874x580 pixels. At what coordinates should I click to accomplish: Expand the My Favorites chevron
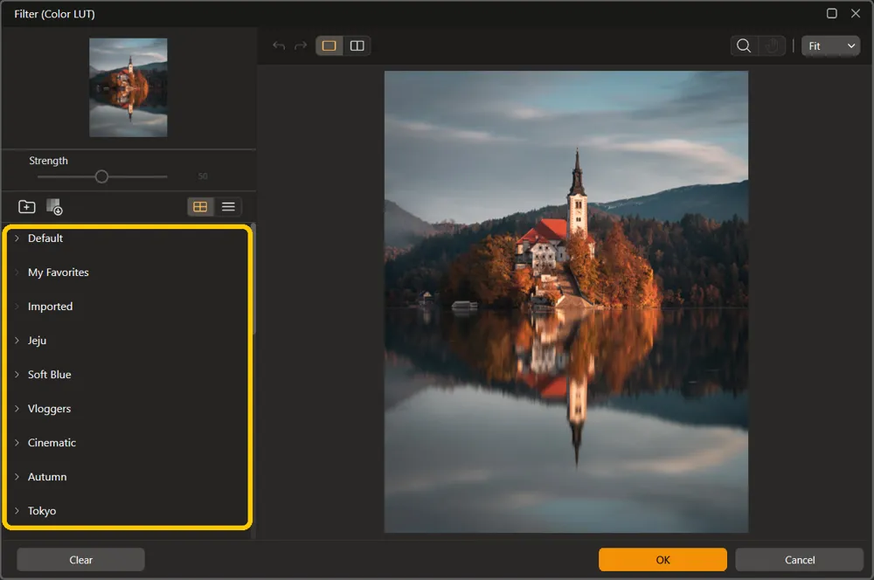coord(17,273)
